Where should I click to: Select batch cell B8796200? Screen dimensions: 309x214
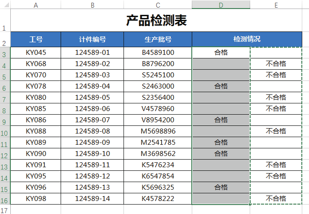tap(158, 64)
